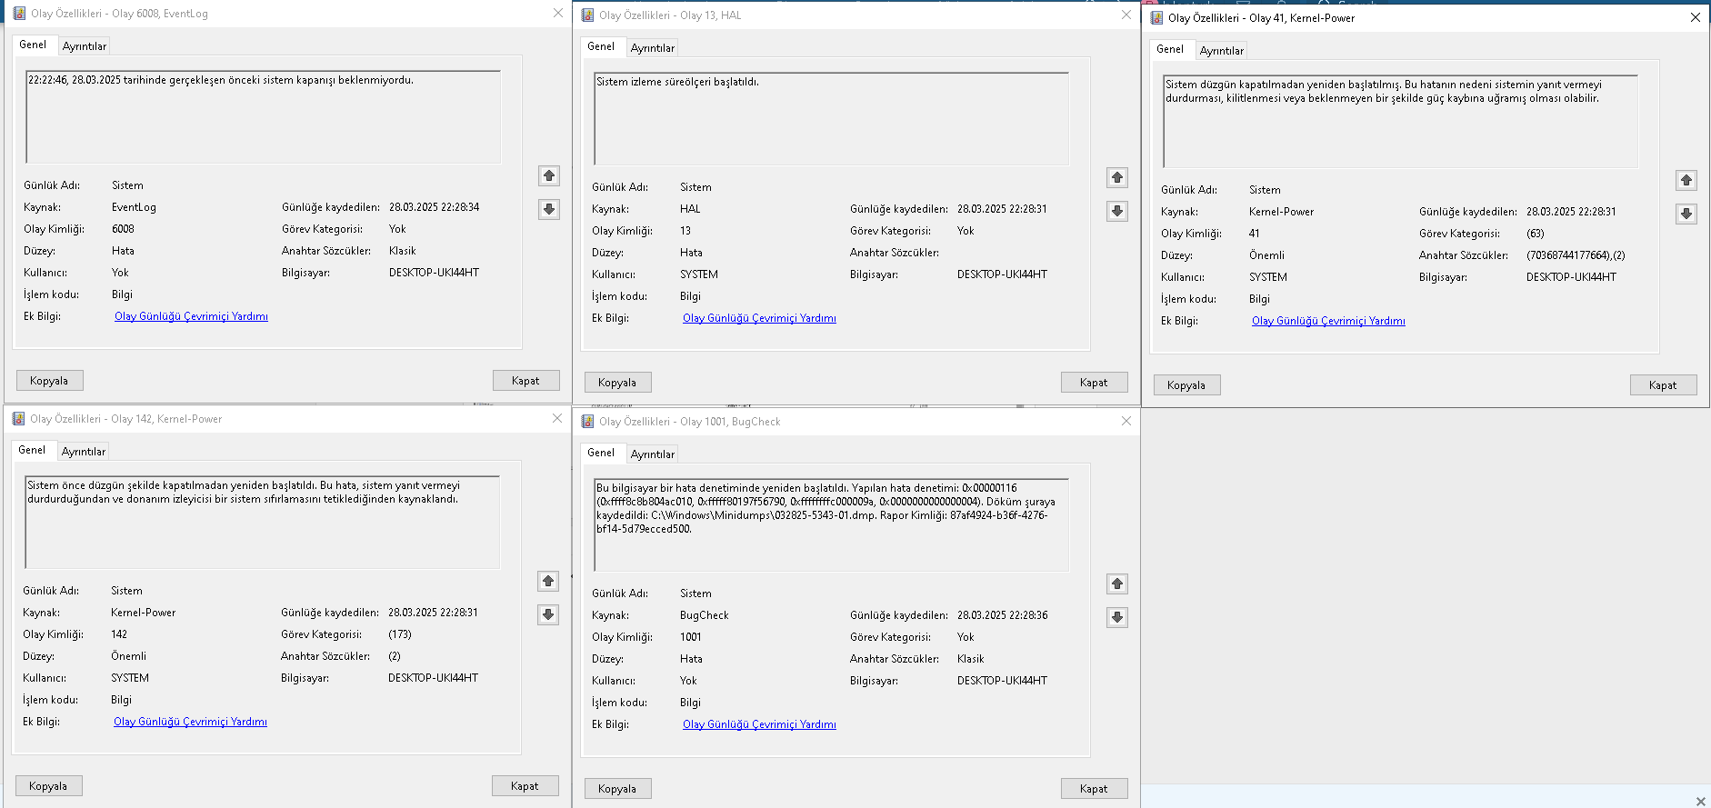Screen dimensions: 1711x808
Task: Click 'Sistem izleme süreölçeri başlatıldı' description box
Action: pos(832,119)
